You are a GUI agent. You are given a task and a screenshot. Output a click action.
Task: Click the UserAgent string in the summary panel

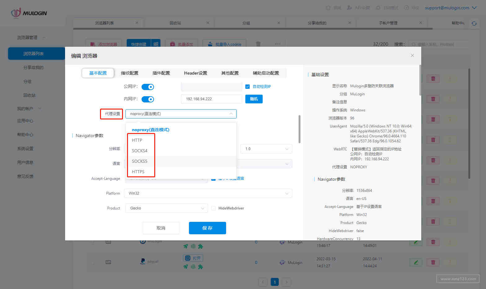(x=381, y=134)
